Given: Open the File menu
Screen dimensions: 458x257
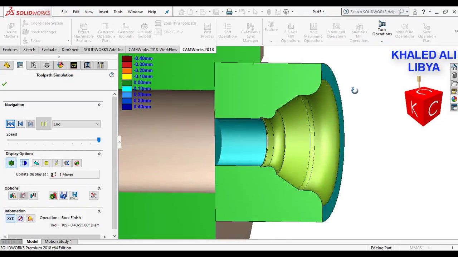Looking at the screenshot, I should coord(64,12).
